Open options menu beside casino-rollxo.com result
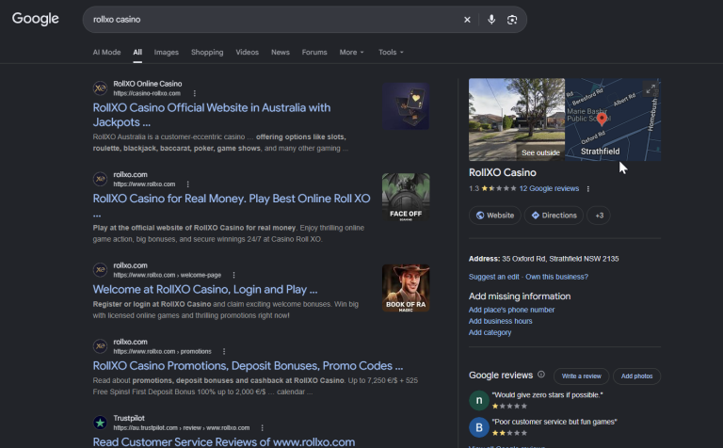Viewport: 723px width, 448px height. tap(195, 93)
